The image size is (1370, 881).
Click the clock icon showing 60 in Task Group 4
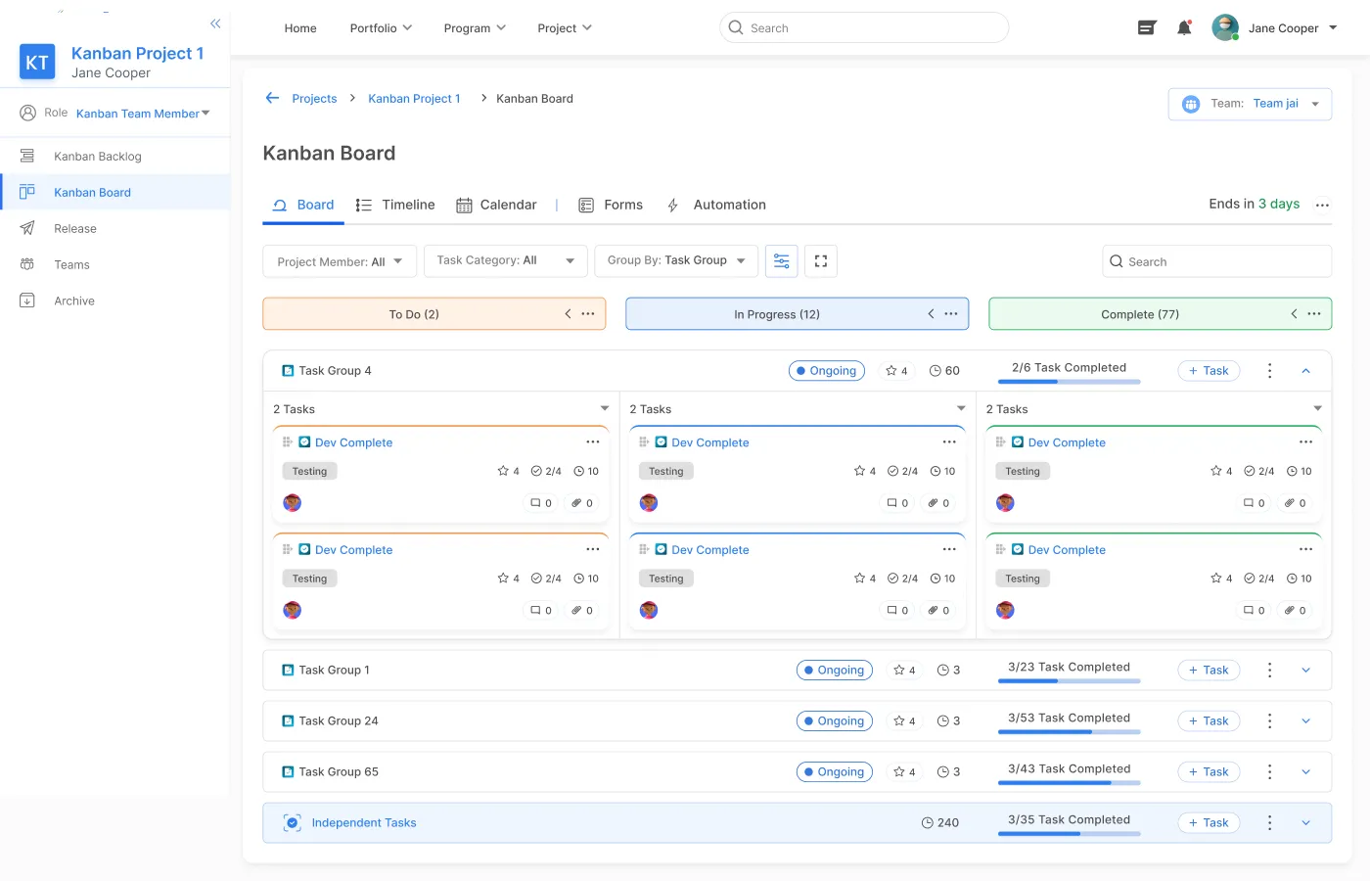936,371
